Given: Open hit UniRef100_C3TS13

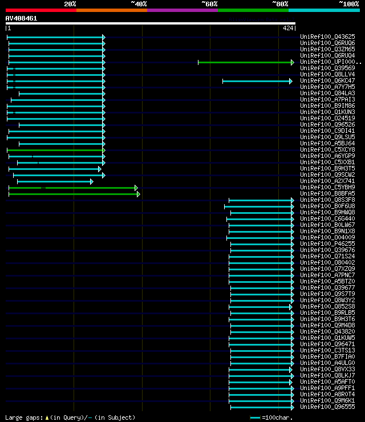Looking at the screenshot, I should pos(327,350).
